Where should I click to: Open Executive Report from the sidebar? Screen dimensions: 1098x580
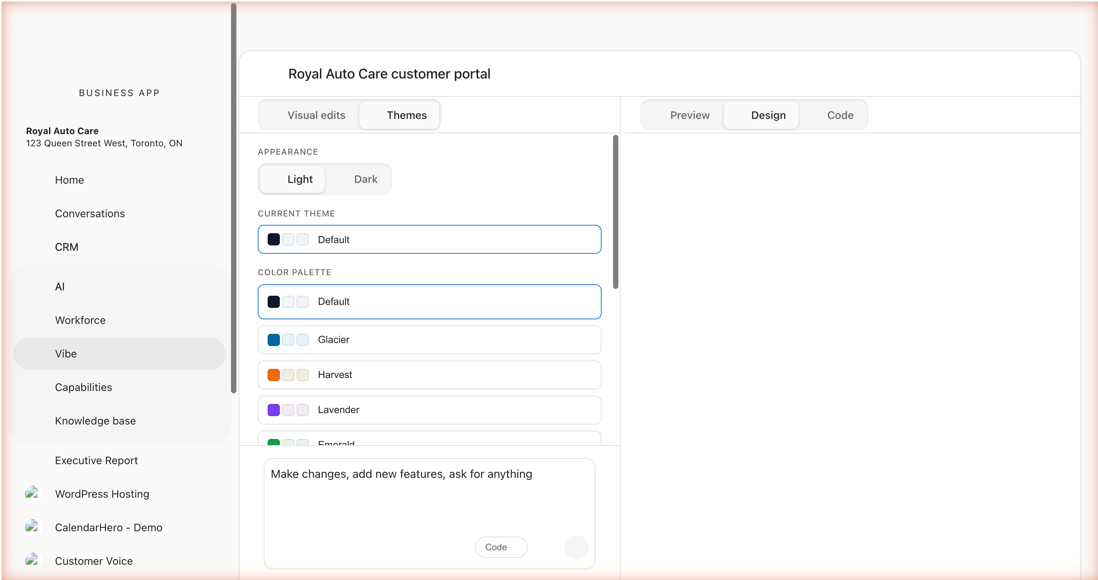pyautogui.click(x=96, y=460)
